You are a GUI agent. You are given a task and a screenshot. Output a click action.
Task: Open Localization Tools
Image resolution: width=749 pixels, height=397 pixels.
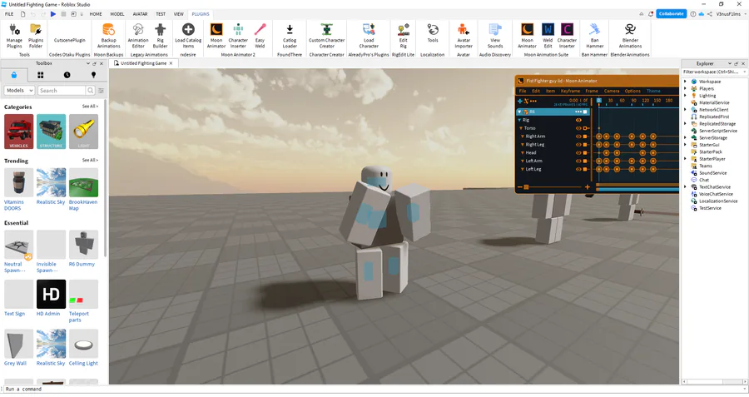point(433,33)
